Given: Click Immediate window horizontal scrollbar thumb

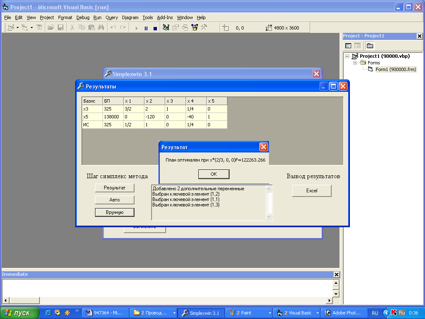Looking at the screenshot, I should click(24, 300).
